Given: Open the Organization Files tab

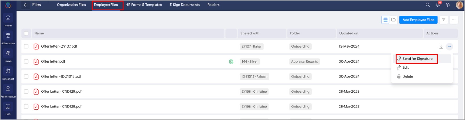Looking at the screenshot, I should [x=71, y=5].
